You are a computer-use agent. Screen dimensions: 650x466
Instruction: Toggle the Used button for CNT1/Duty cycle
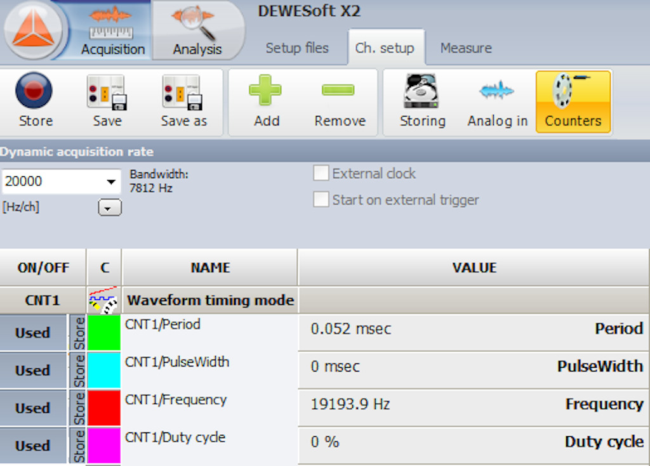(33, 446)
